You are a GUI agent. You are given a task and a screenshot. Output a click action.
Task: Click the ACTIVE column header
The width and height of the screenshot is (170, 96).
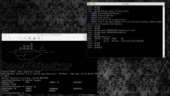point(98,39)
